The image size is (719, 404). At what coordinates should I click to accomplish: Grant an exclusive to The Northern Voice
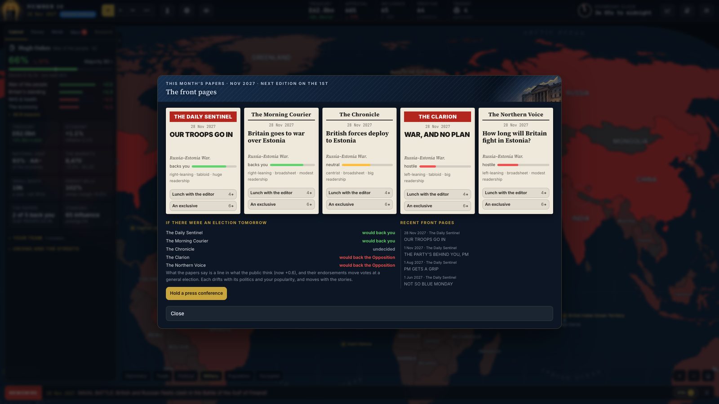pyautogui.click(x=516, y=205)
